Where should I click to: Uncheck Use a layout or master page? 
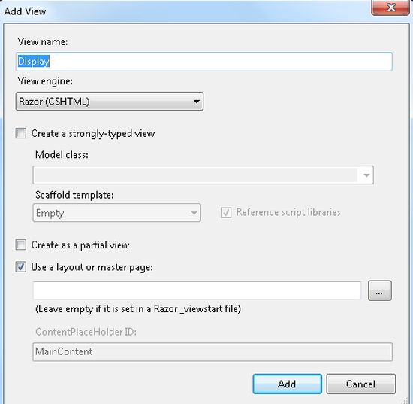21,267
